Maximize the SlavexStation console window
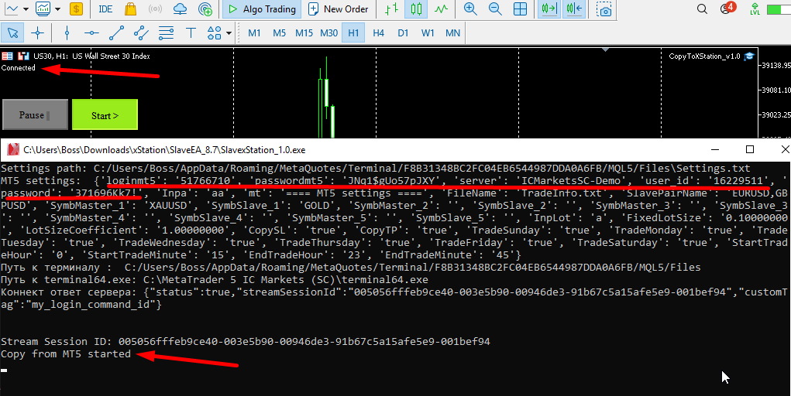791x396 pixels. click(x=750, y=149)
